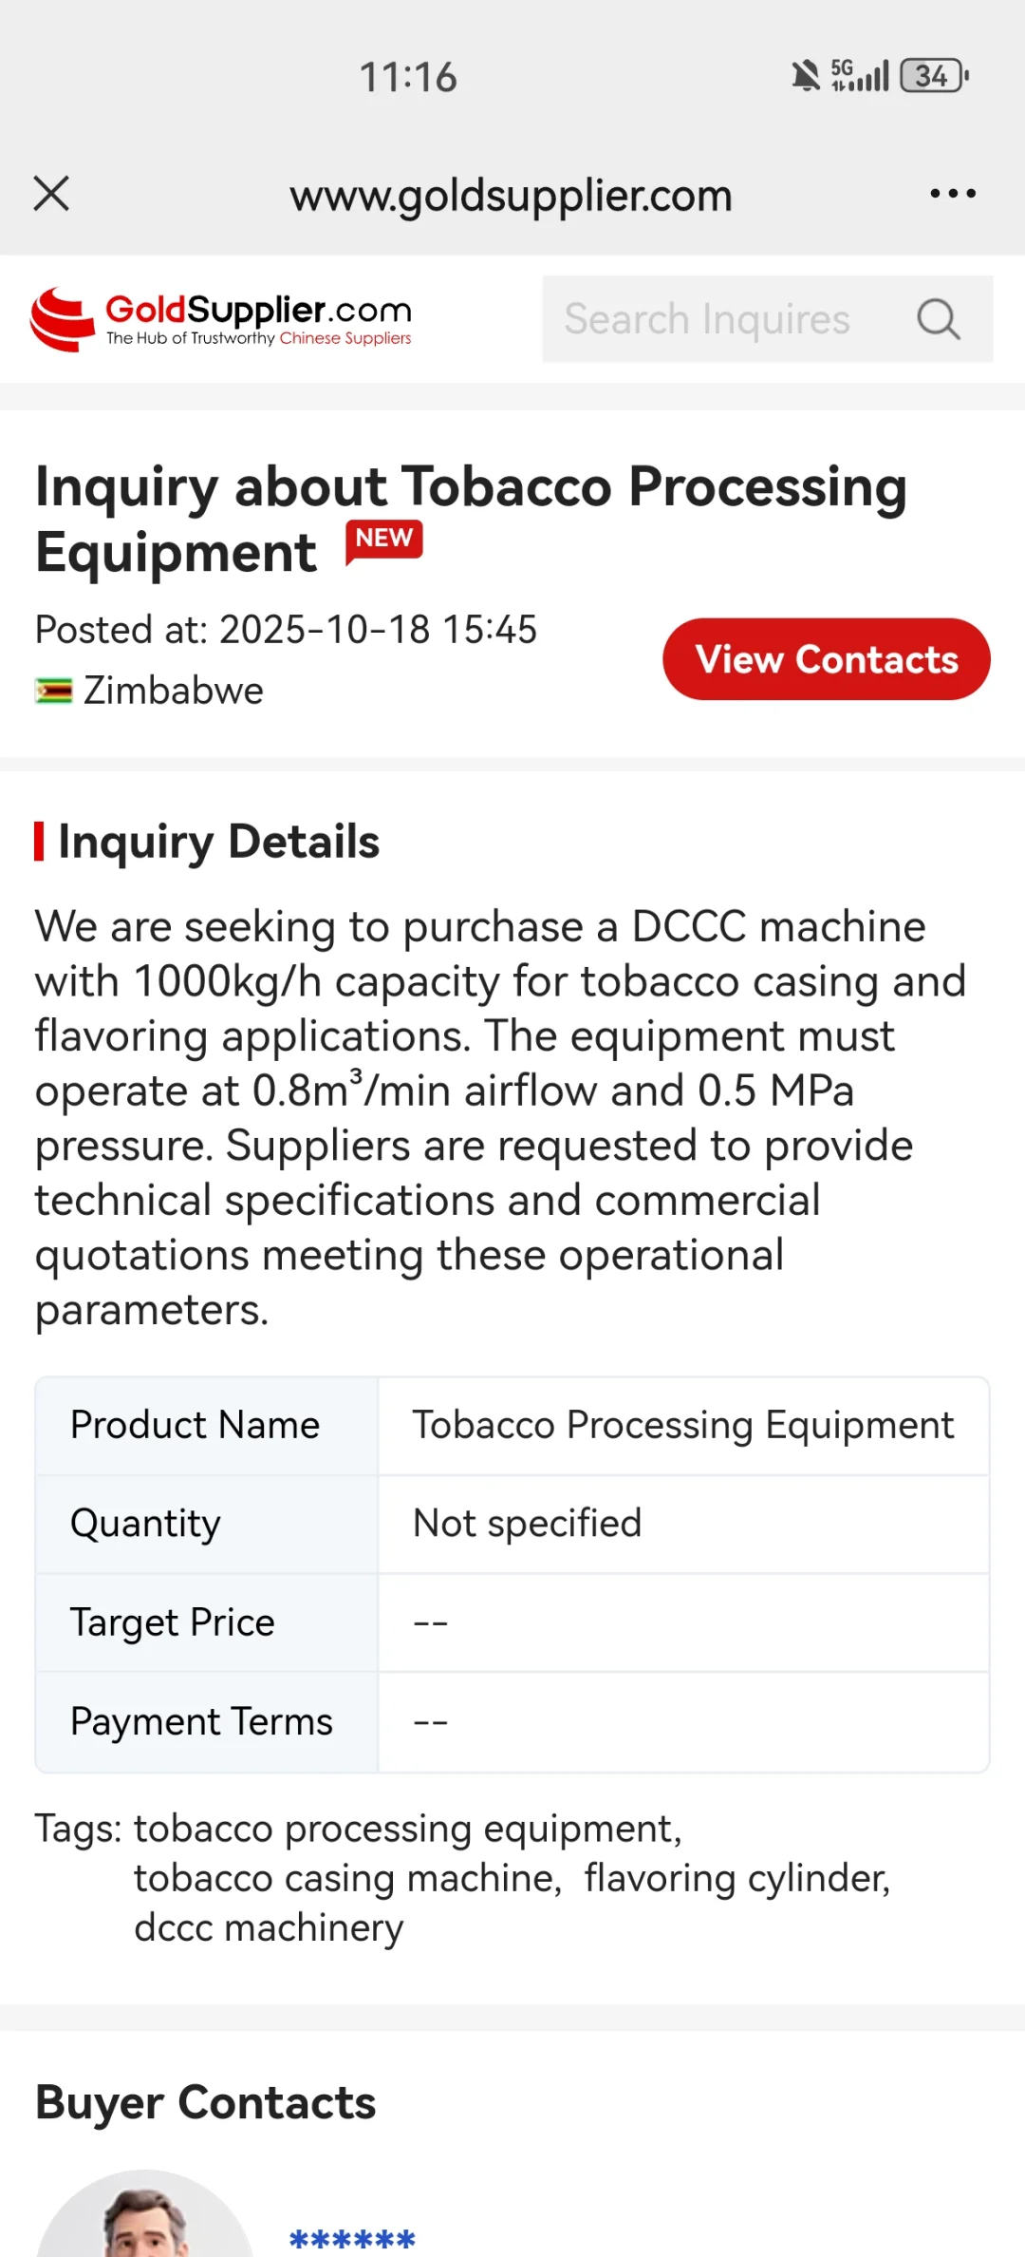Tap the masked buyer name asterisks
This screenshot has width=1025, height=2257.
[352, 2239]
